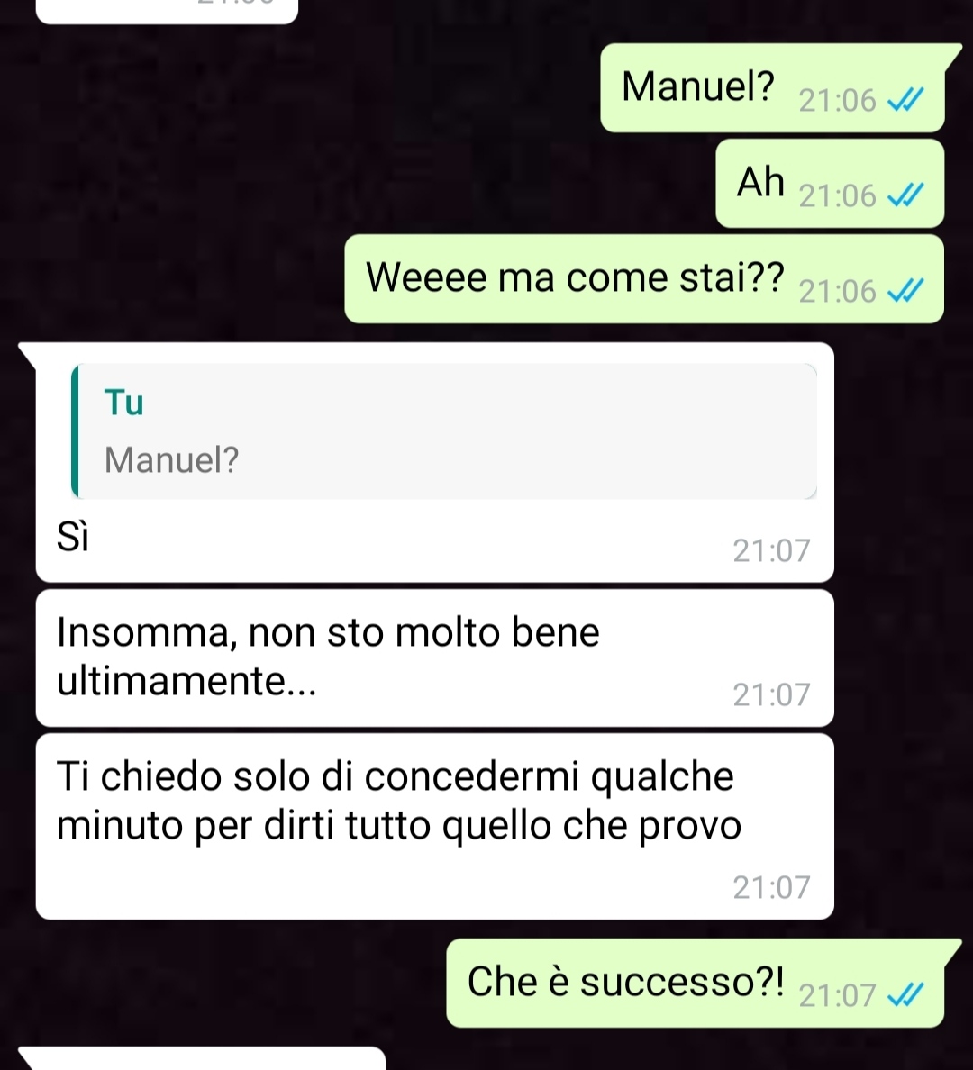Select the 'Weeee ma come stai??' message

coord(644,278)
